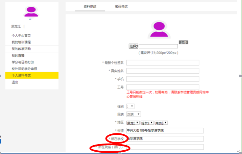Viewport: 242px width, 154px height.
Task: Open 校外活动学分申报 sidebar link
Action: 24,69
